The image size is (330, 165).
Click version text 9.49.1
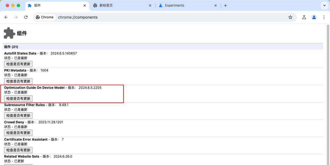[x=64, y=105]
